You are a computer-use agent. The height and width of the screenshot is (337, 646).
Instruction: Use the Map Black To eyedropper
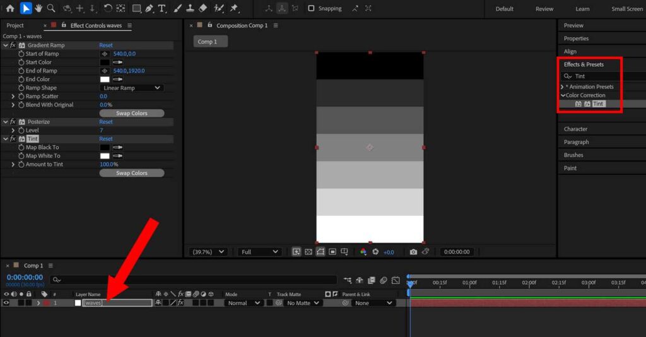(x=118, y=147)
